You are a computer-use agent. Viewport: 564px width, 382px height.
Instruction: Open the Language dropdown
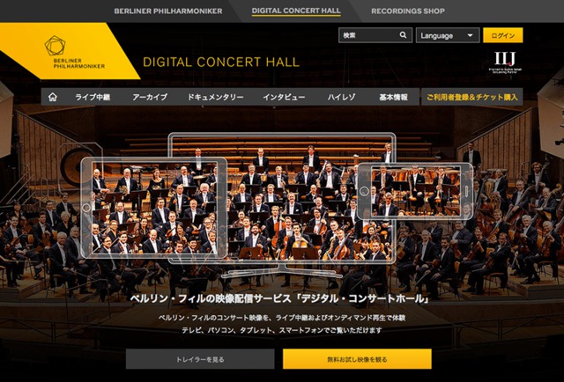[448, 35]
